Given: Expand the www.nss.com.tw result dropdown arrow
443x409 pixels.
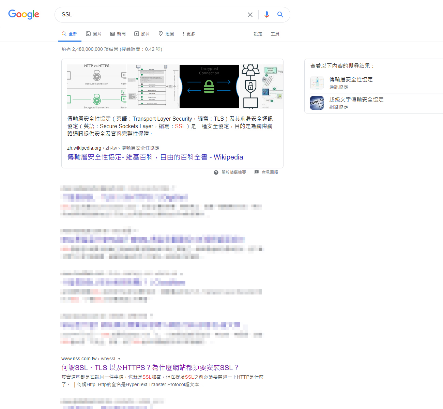Looking at the screenshot, I should pyautogui.click(x=119, y=359).
